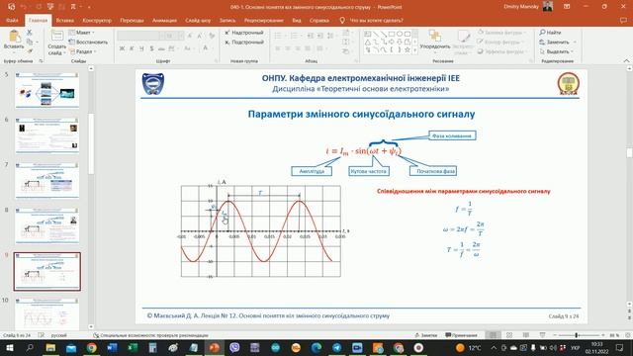Click the comments icon at ribbon top right

(x=624, y=20)
